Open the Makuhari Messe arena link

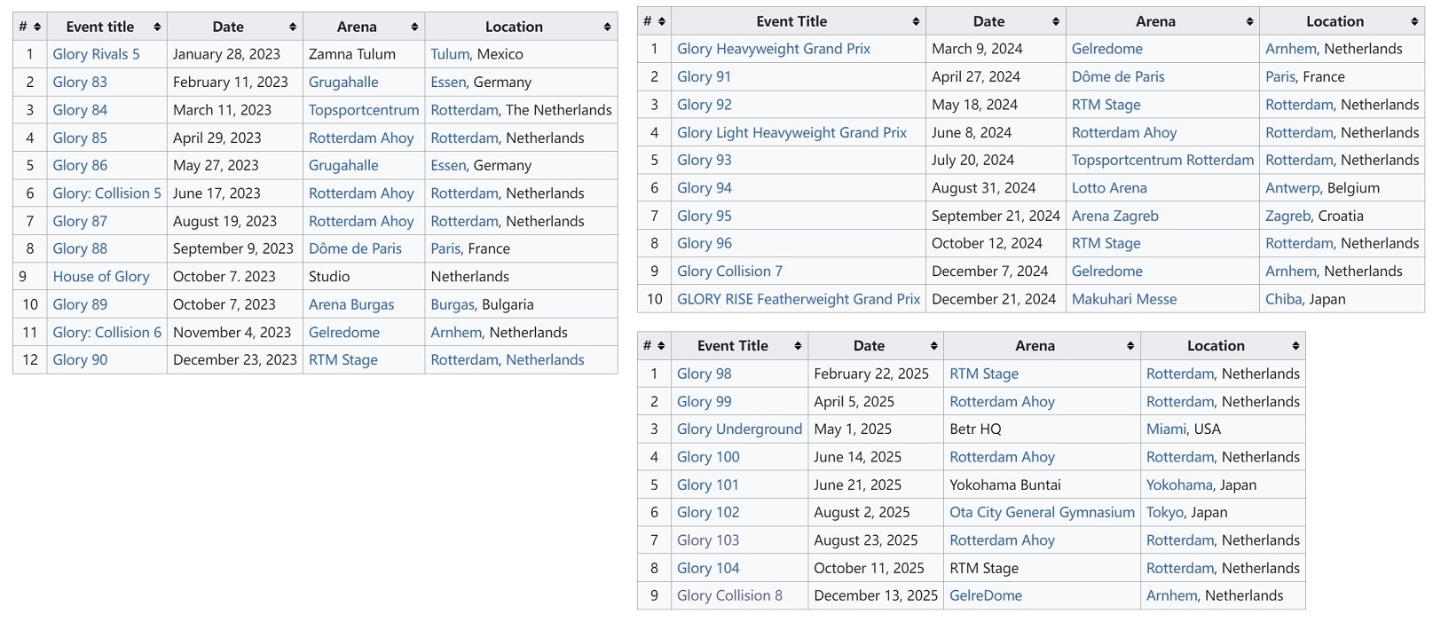coord(1123,299)
